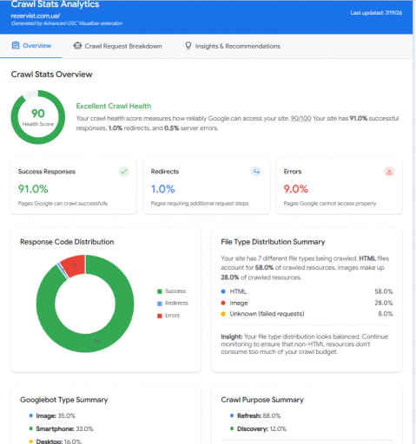Click the Overview clipboard icon
This screenshot has width=416, height=444.
click(x=16, y=45)
